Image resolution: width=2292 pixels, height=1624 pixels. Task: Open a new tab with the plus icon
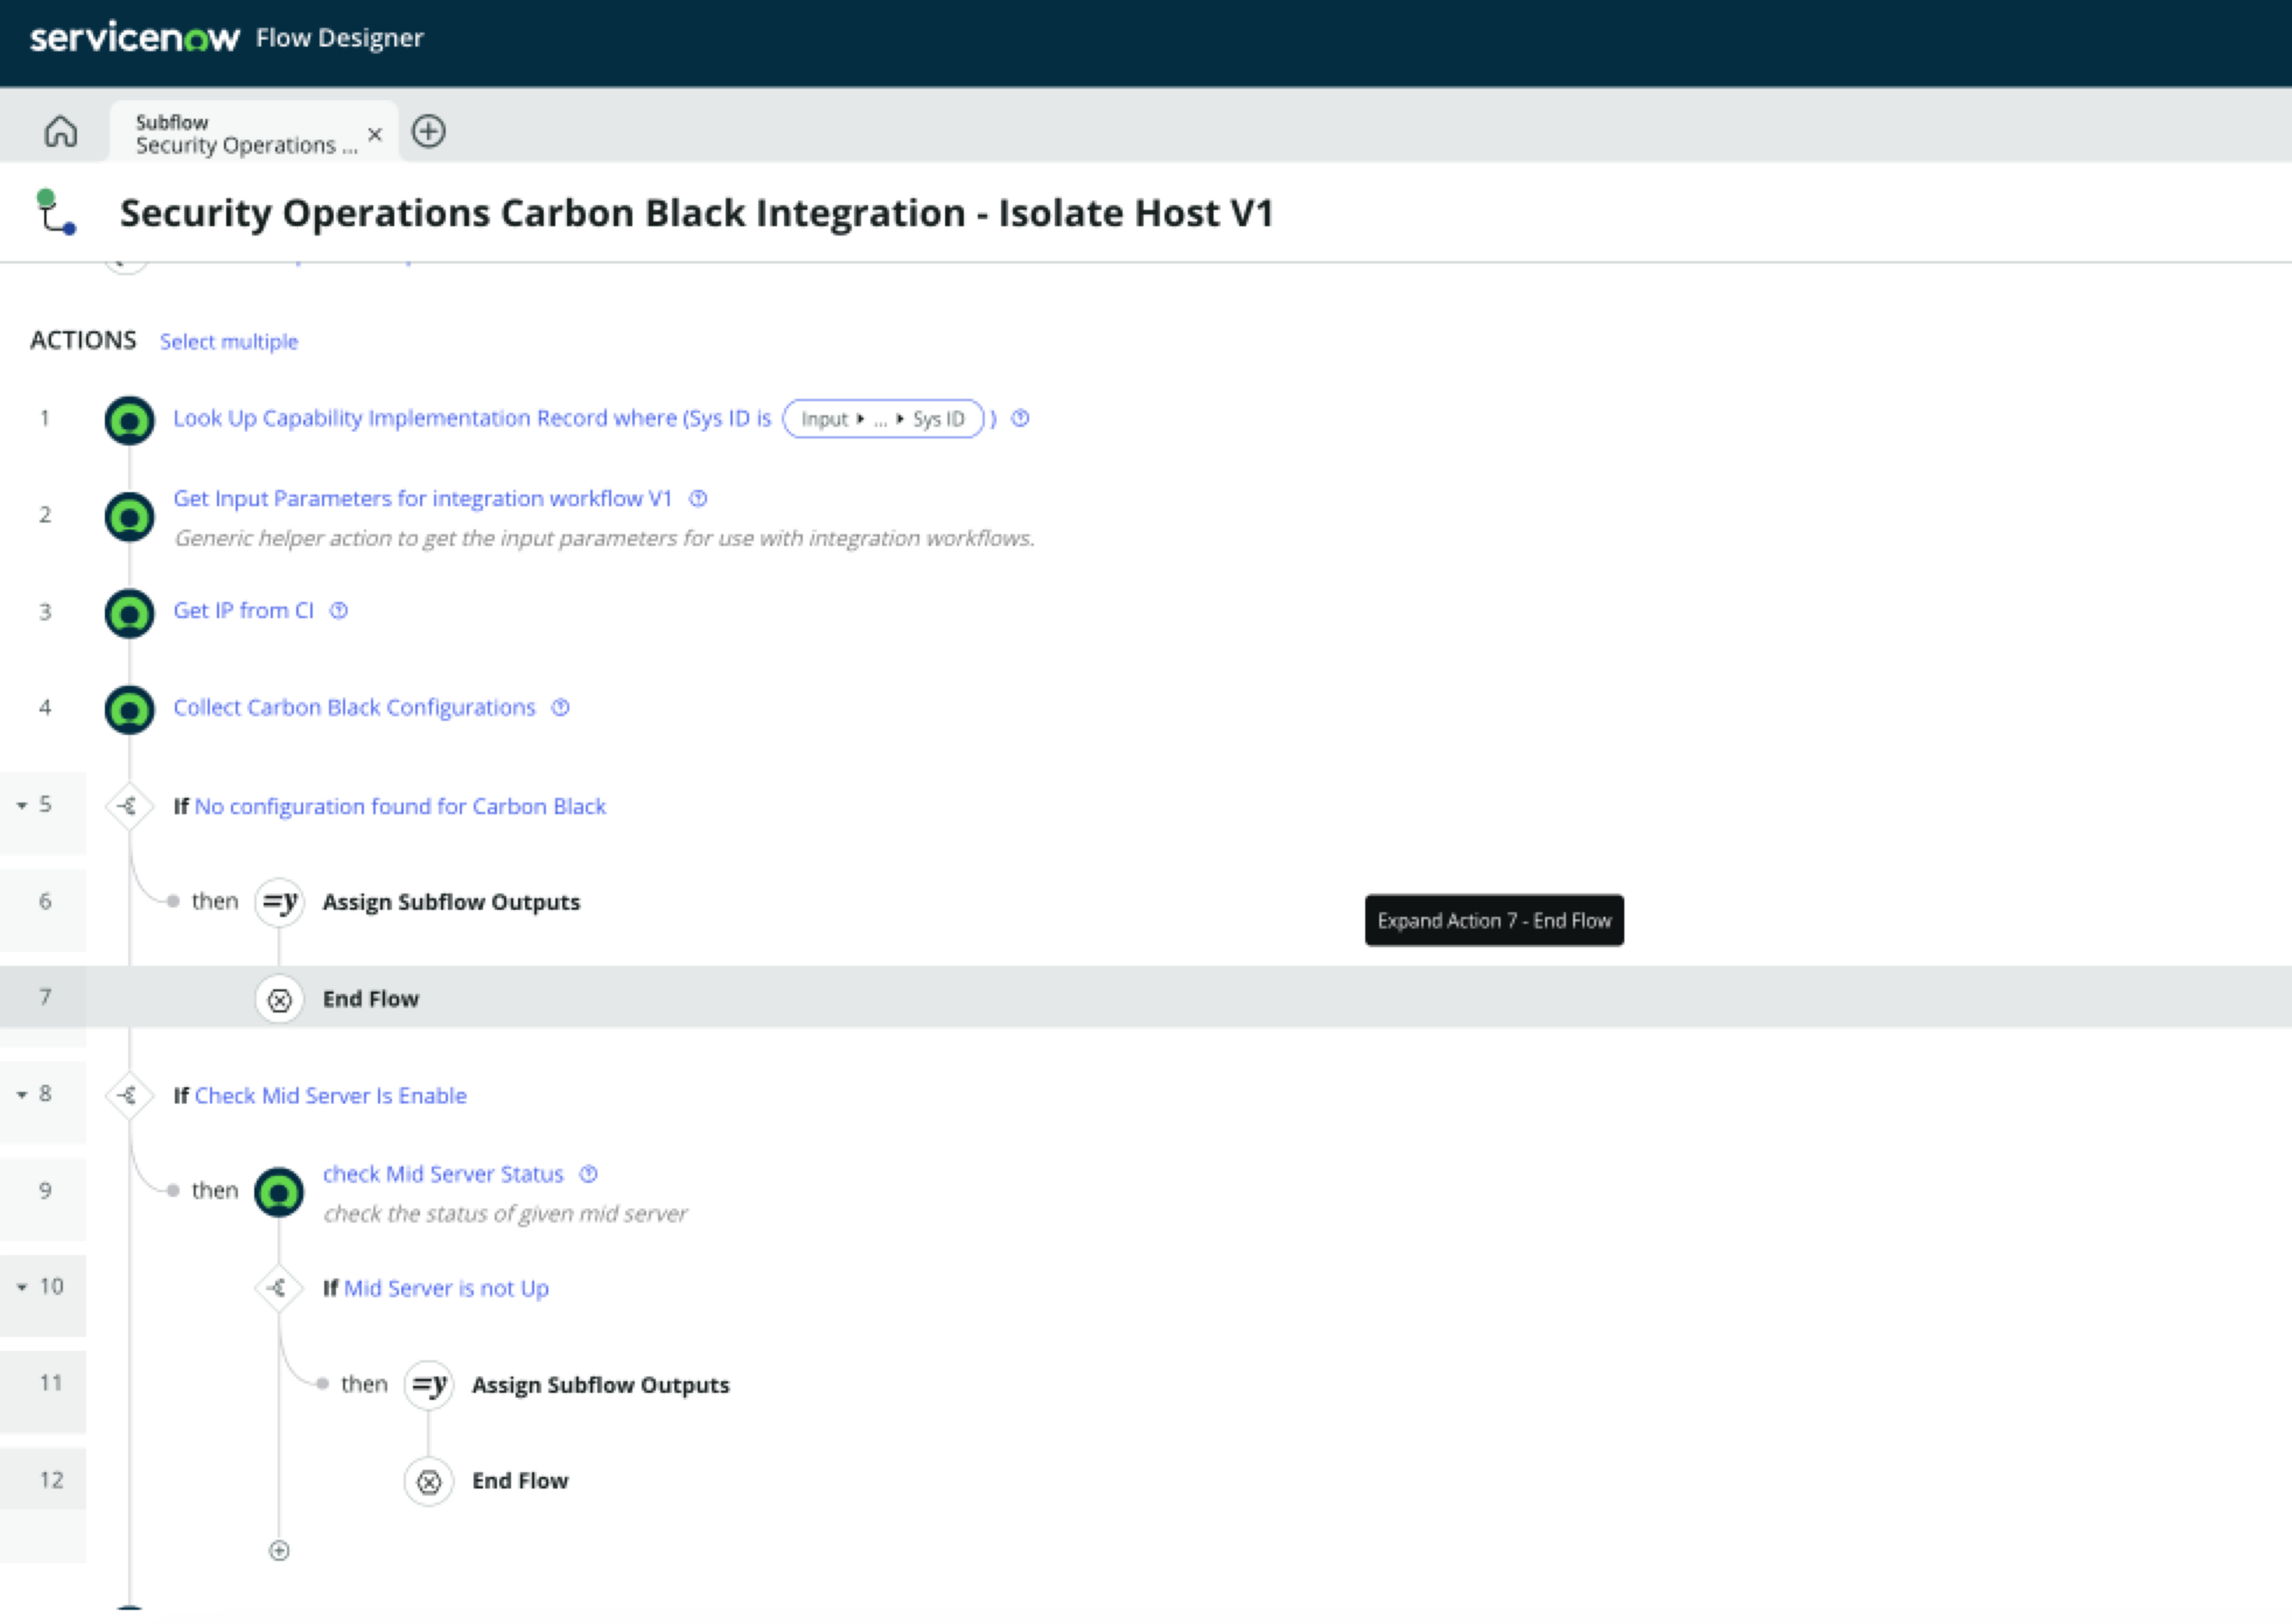click(x=429, y=131)
